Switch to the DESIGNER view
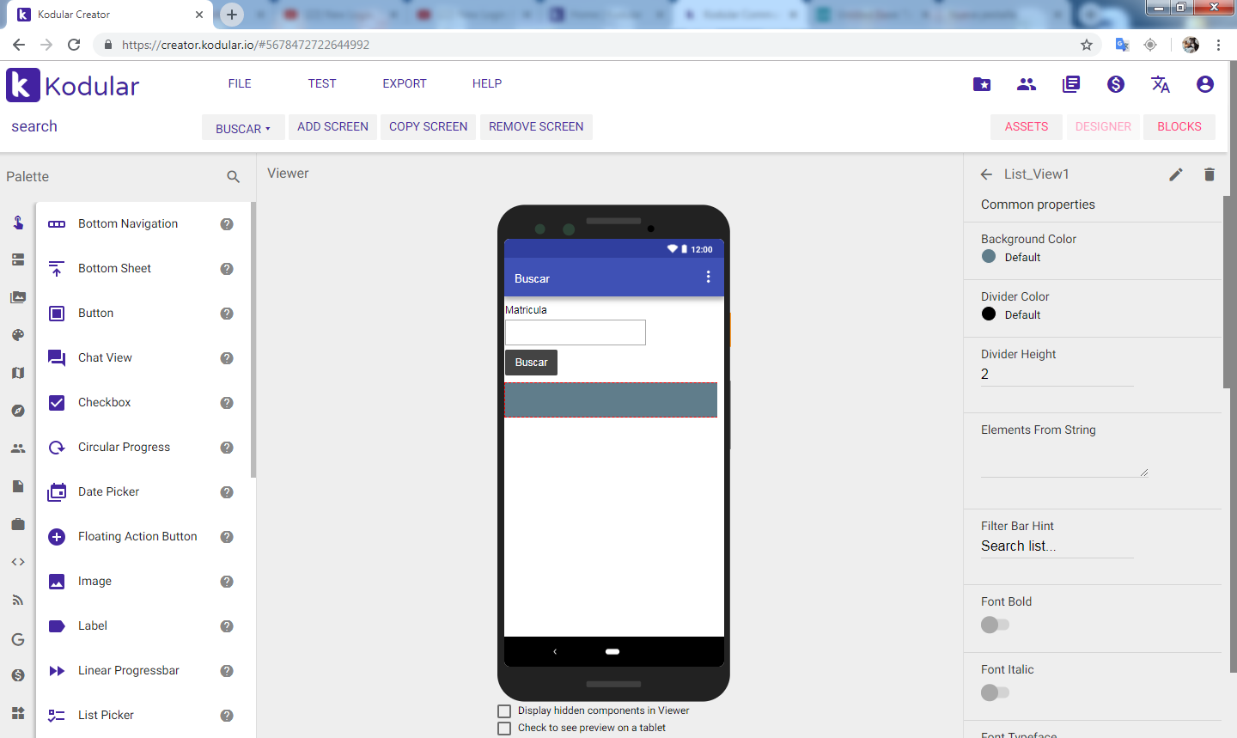1237x738 pixels. tap(1103, 126)
